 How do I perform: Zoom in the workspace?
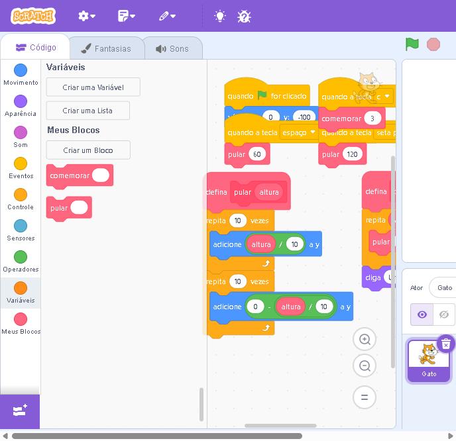[365, 339]
